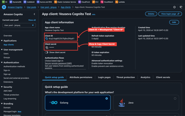Open the DynamoDB shortcut icon
The height and width of the screenshot is (116, 185).
[x=11, y=2]
